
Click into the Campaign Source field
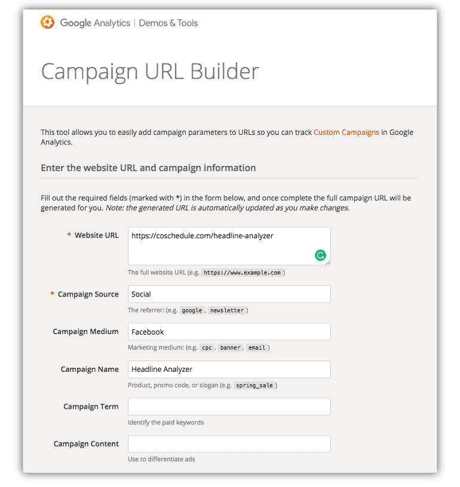[x=229, y=294]
